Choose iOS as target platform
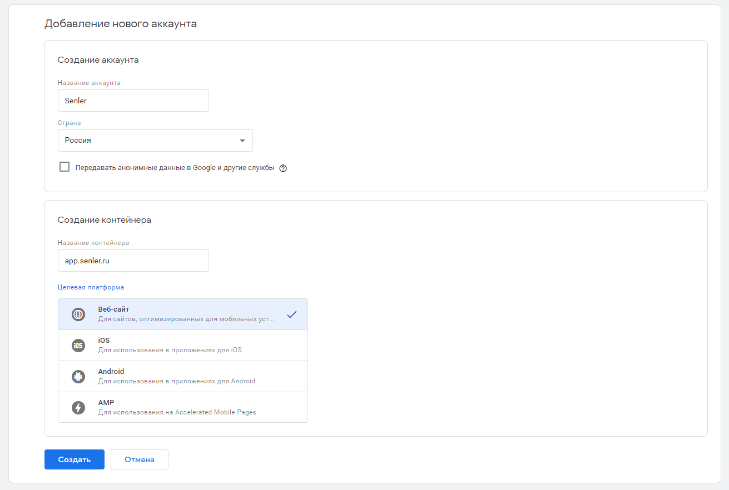Viewport: 729px width, 490px height. tap(184, 346)
